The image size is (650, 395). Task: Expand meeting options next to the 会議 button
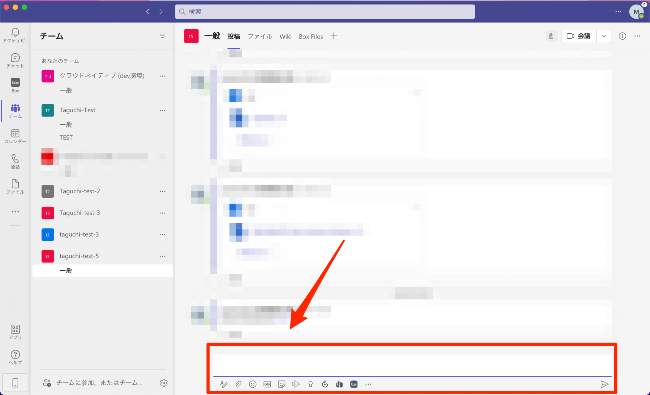tap(604, 36)
